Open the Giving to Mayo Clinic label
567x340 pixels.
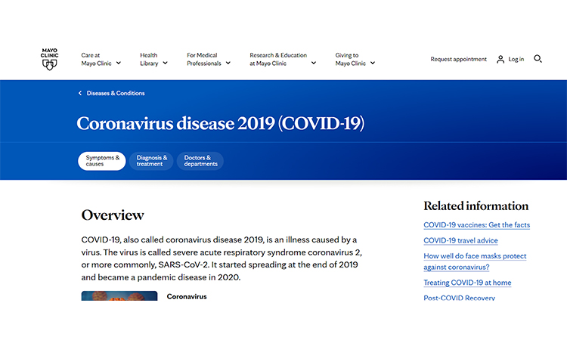(x=350, y=59)
